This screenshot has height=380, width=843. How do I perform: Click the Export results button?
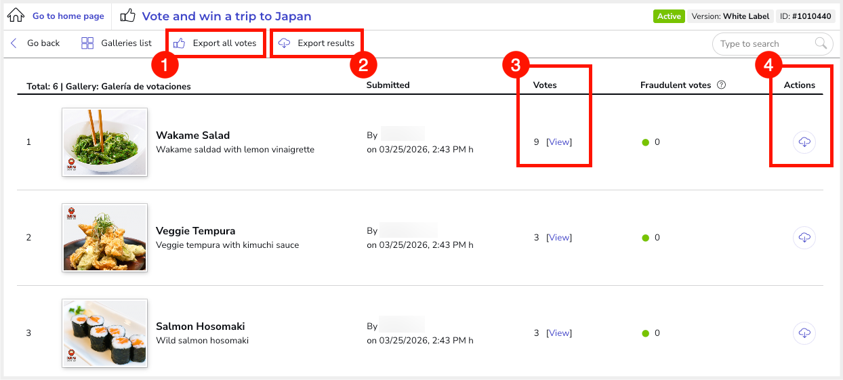[x=317, y=43]
